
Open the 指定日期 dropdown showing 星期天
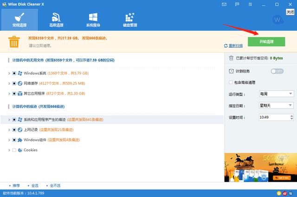[x=277, y=105]
